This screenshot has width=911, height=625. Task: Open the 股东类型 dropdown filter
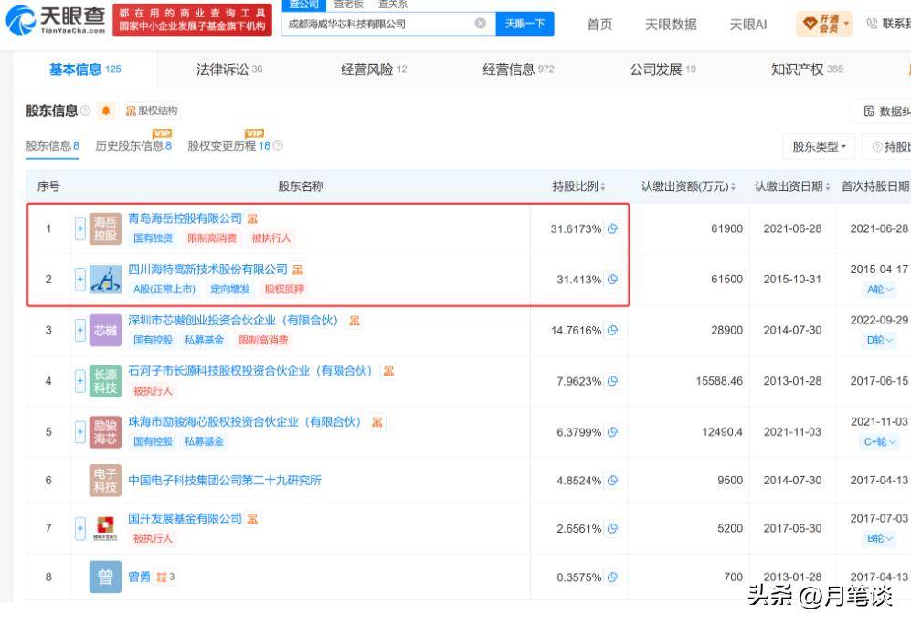click(x=819, y=146)
